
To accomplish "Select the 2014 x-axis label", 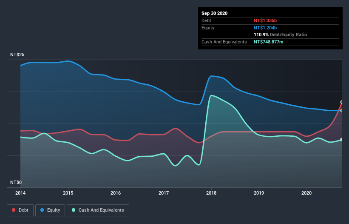I will pyautogui.click(x=20, y=193).
